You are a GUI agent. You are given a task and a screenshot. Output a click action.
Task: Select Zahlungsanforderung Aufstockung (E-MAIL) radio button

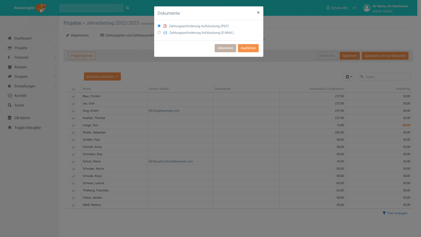(159, 32)
